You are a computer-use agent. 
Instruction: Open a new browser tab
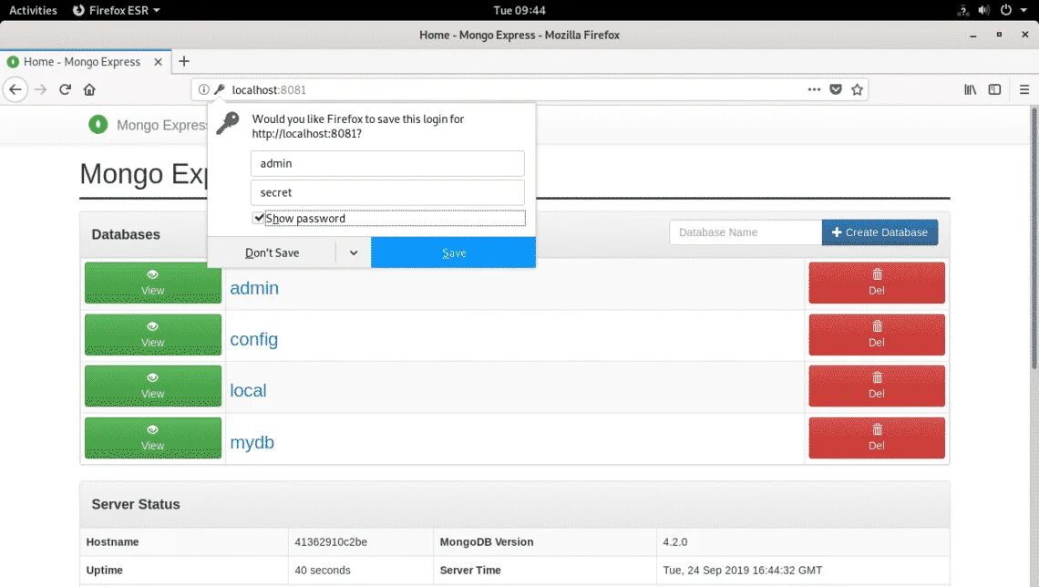tap(184, 62)
